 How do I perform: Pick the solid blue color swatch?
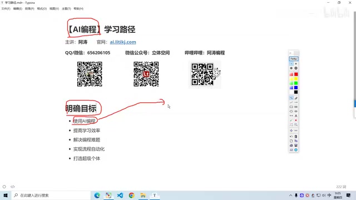pos(296,88)
